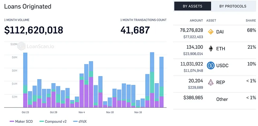The image size is (258, 126).
Task: Toggle dYdX series in legend
Action: (x=80, y=121)
